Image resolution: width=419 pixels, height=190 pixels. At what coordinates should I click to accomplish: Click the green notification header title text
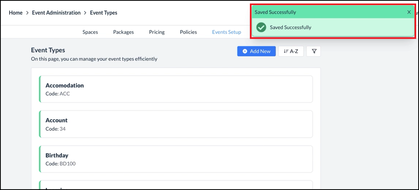275,12
